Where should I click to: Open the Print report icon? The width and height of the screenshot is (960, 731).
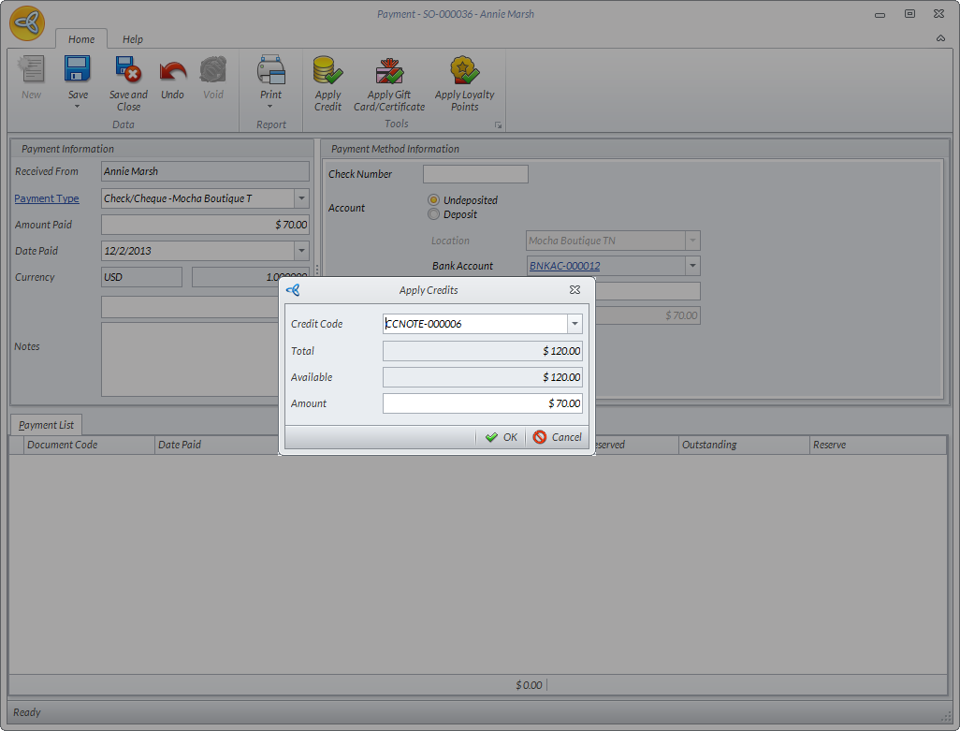270,70
